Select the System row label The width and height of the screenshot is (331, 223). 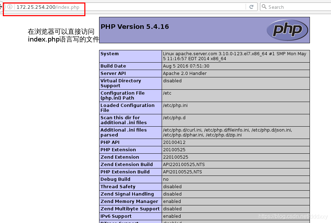pos(110,54)
